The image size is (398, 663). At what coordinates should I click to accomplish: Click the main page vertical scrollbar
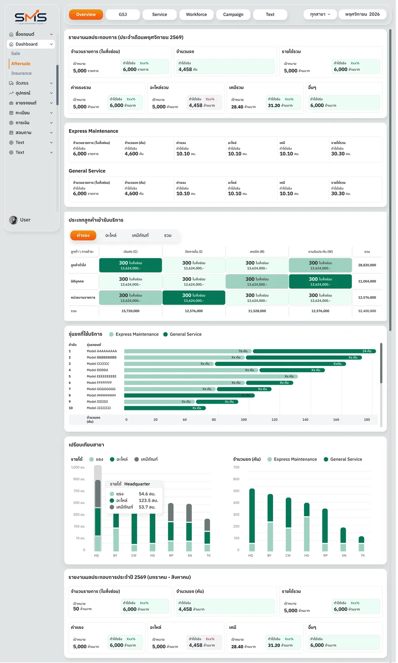coord(390,180)
